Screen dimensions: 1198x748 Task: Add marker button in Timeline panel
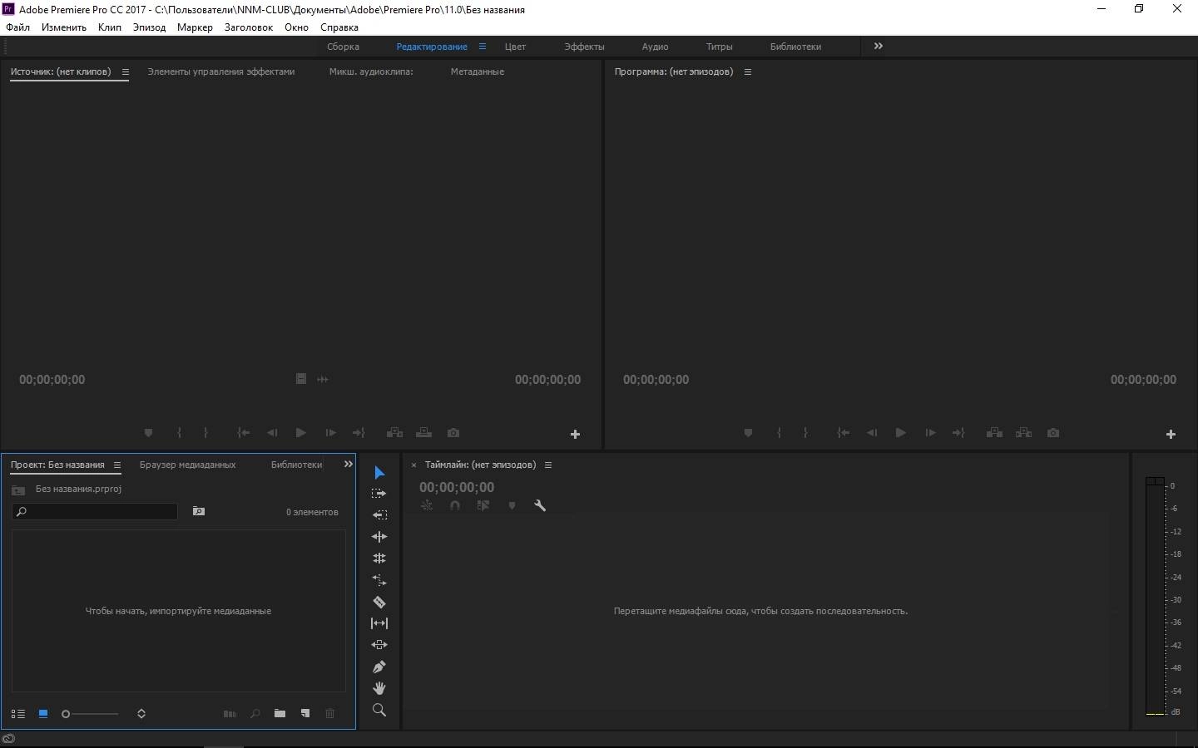coord(512,505)
